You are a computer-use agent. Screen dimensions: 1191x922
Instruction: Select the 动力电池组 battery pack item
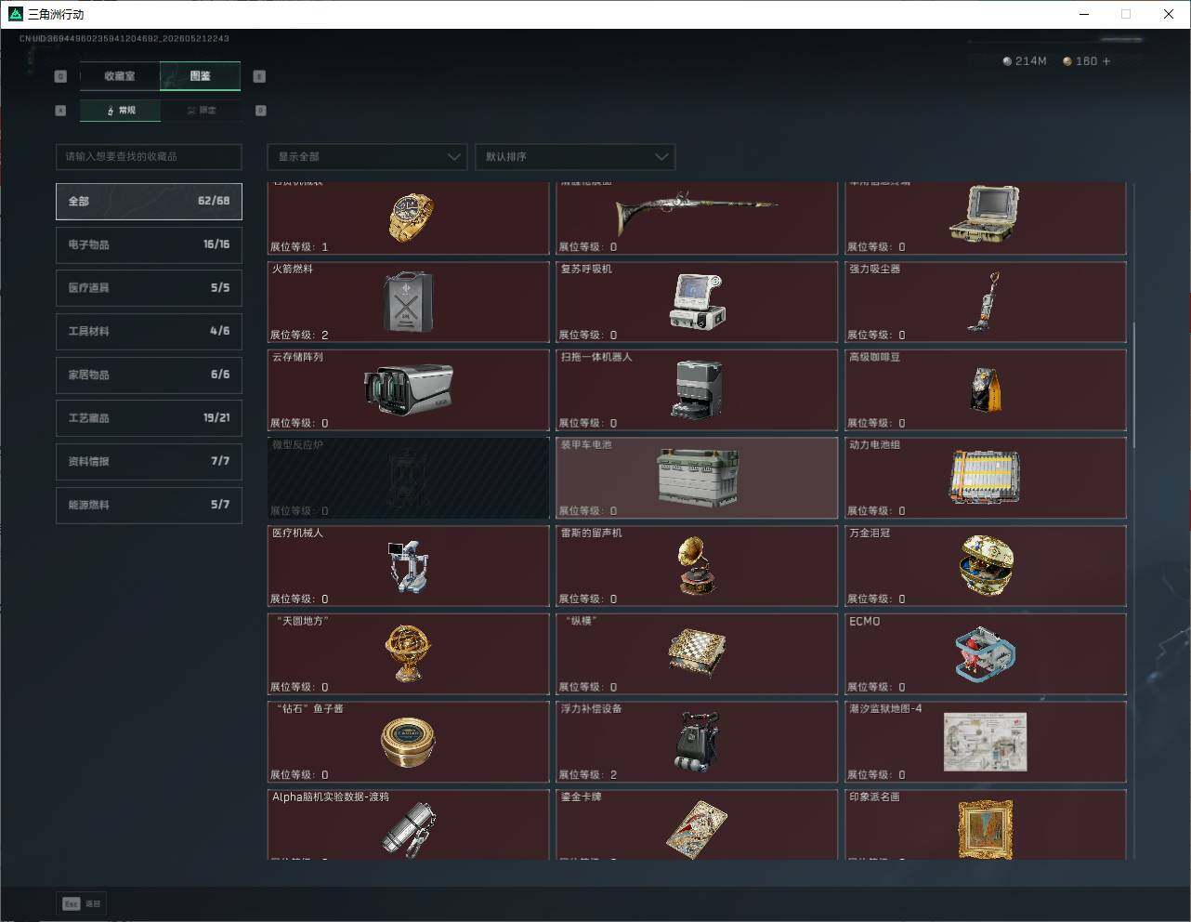tap(986, 478)
